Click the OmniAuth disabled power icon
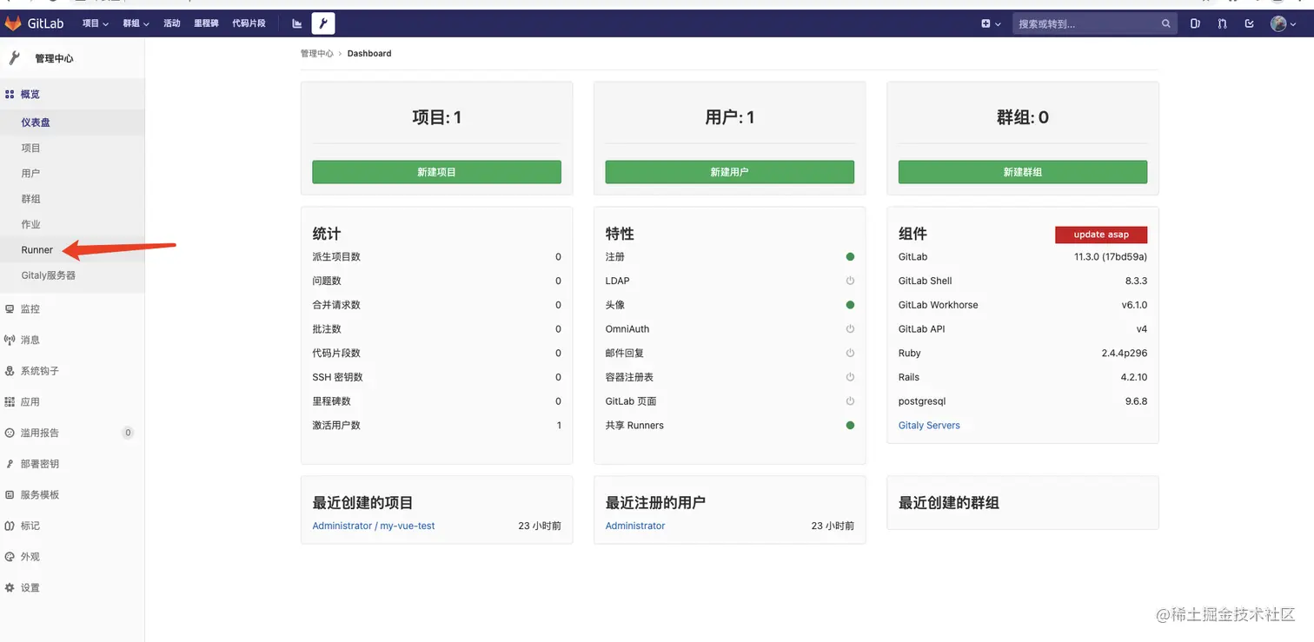 (x=850, y=329)
